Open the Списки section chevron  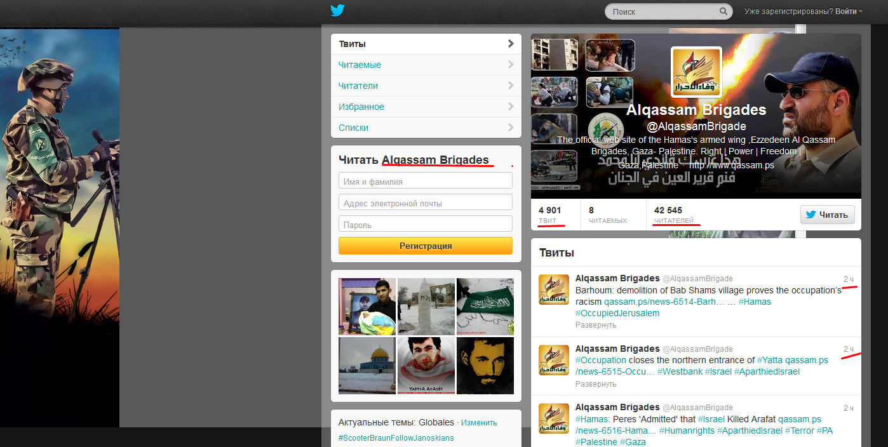(511, 128)
